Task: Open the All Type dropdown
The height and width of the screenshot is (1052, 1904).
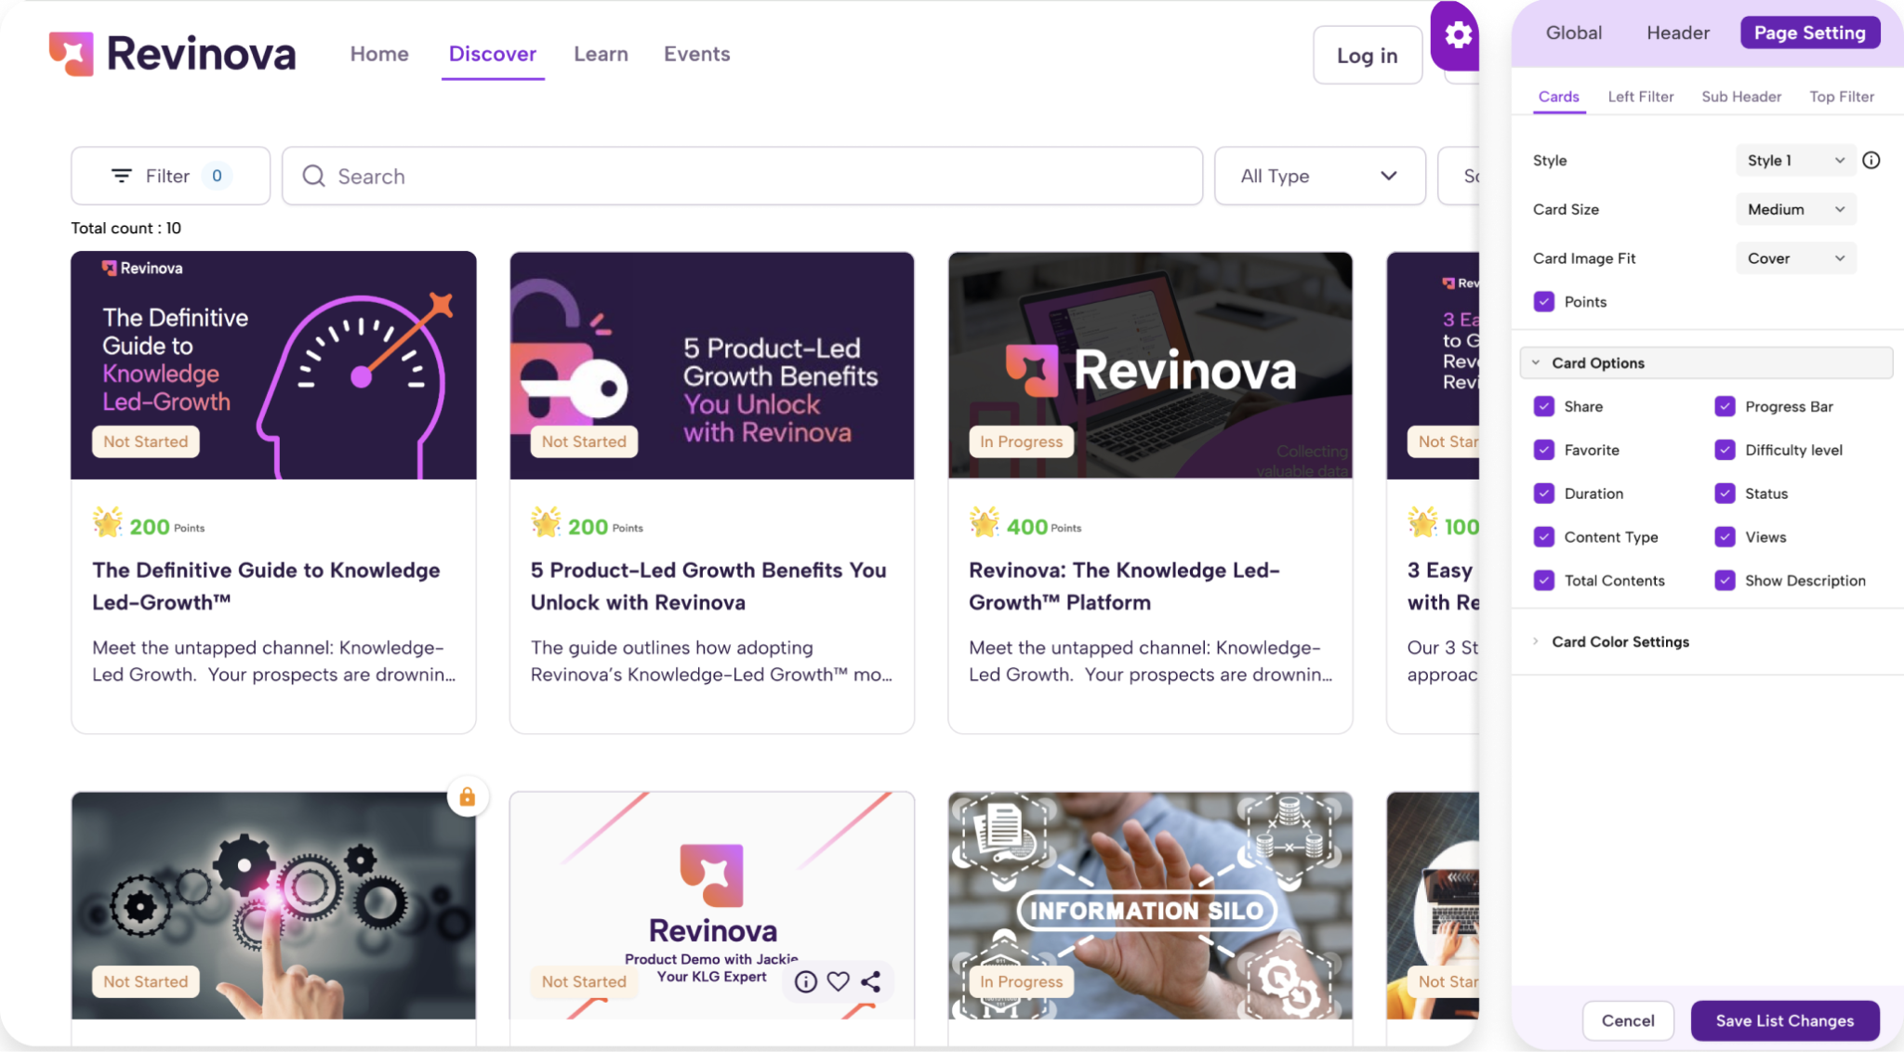Action: pos(1319,176)
